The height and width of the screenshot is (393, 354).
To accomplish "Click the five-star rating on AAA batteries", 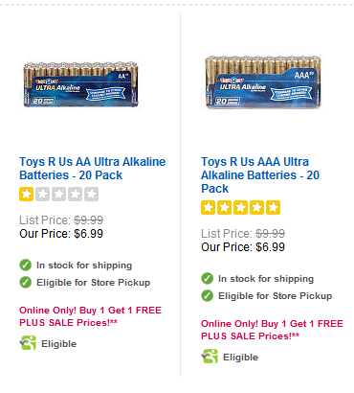I will point(240,207).
